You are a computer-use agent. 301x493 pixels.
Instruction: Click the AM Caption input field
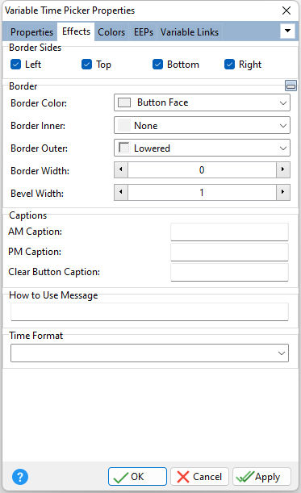point(229,232)
